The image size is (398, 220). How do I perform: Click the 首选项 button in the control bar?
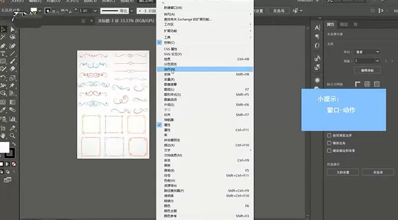(x=279, y=11)
